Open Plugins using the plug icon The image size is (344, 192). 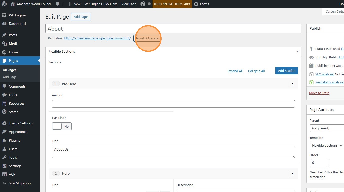4,140
